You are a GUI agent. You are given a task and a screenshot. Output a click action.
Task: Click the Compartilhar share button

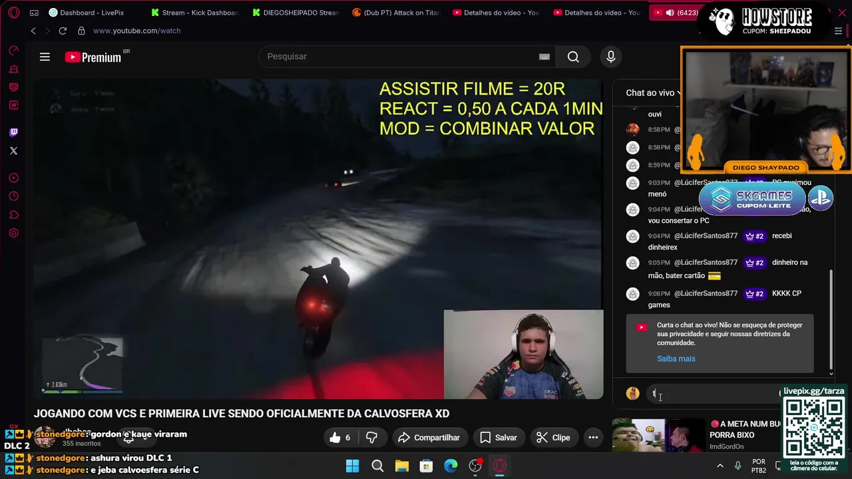pyautogui.click(x=429, y=437)
